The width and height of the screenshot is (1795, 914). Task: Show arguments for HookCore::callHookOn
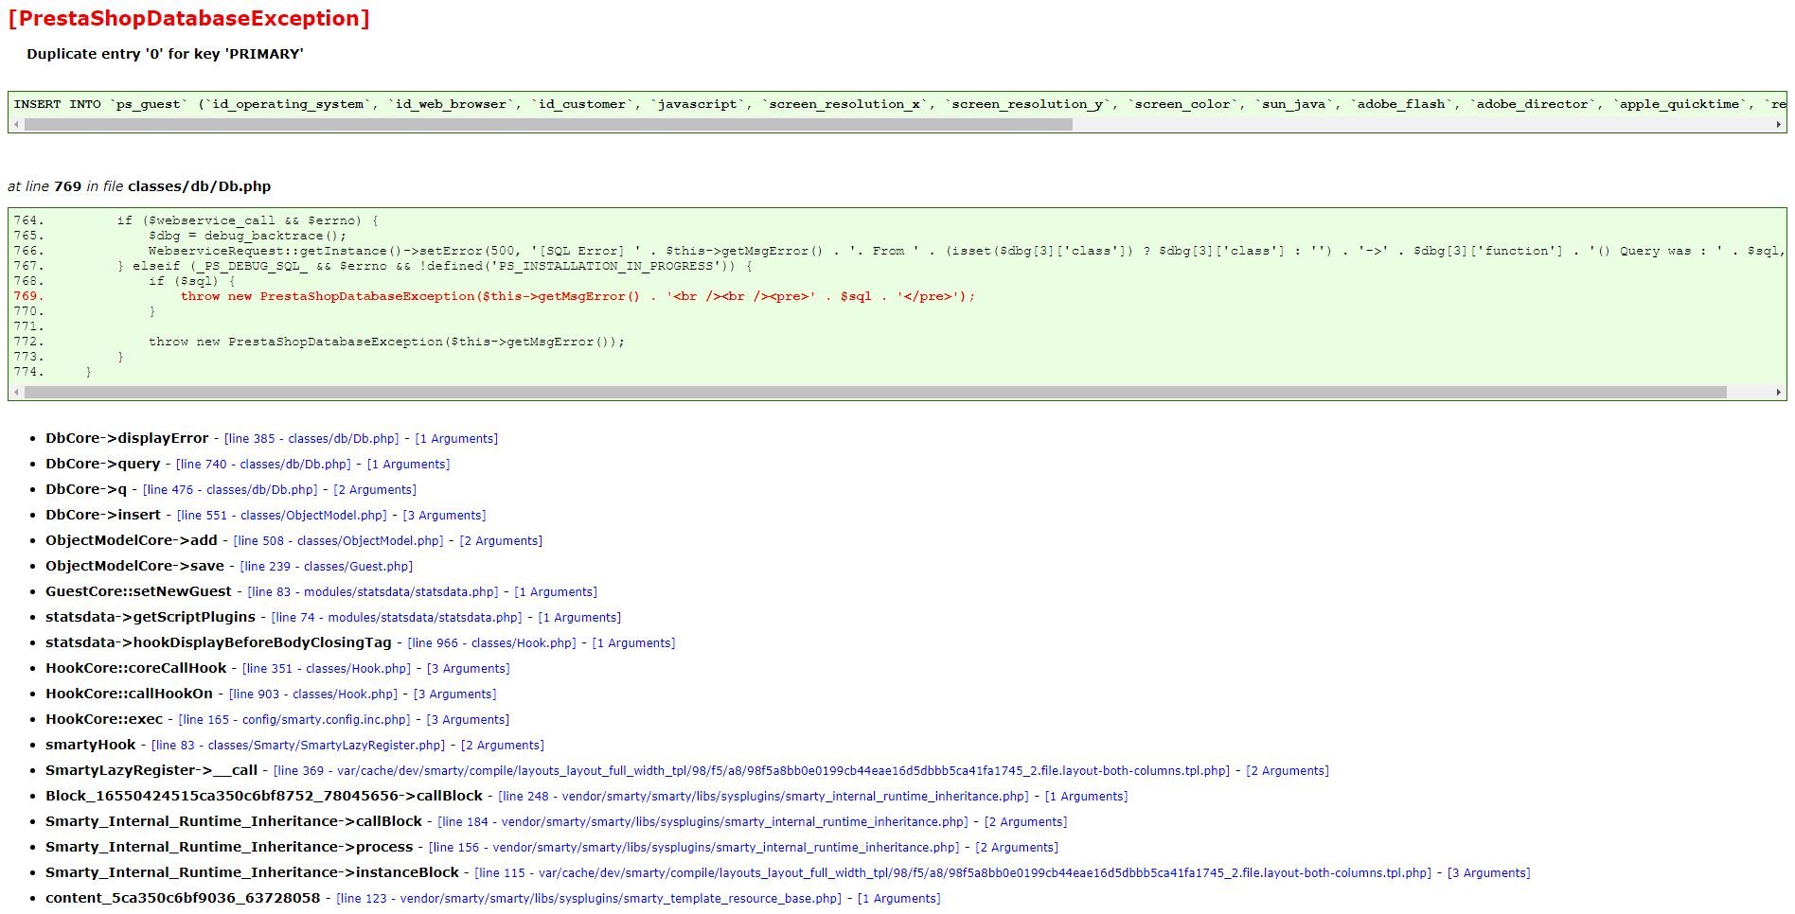[455, 694]
